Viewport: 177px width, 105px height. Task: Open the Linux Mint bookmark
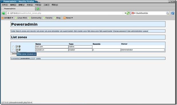point(21,18)
